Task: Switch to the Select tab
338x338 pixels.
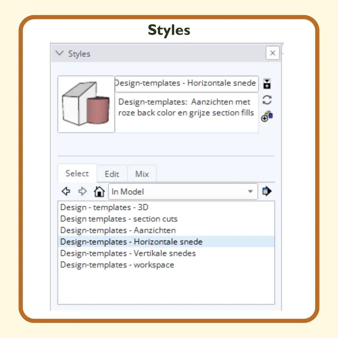Action: (77, 173)
